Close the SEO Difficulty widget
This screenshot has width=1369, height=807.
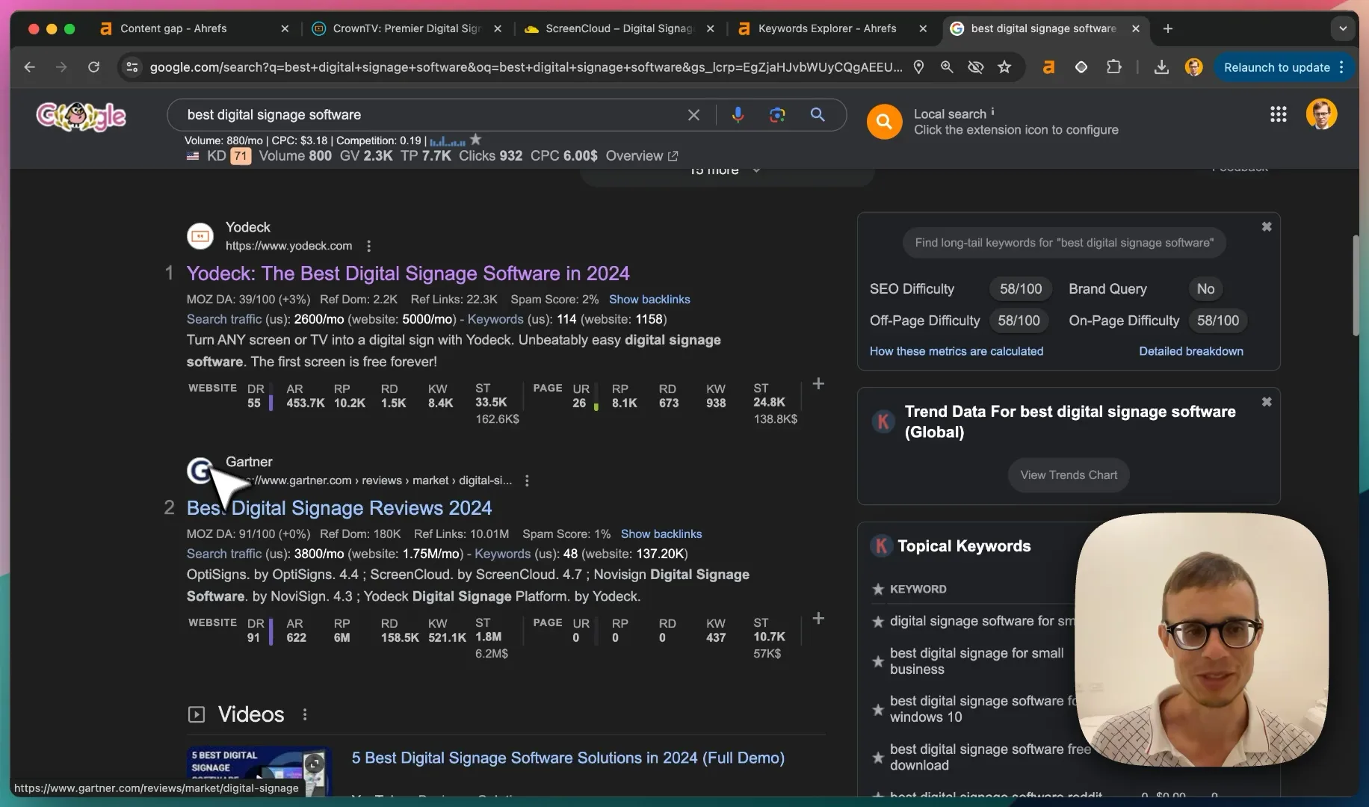click(x=1267, y=226)
